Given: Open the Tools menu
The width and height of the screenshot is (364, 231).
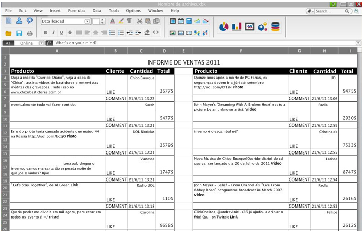Looking at the screenshot, I should (114, 11).
